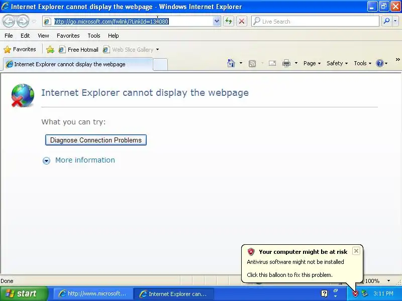Select the Internet Explorer cannot display tab

point(78,64)
